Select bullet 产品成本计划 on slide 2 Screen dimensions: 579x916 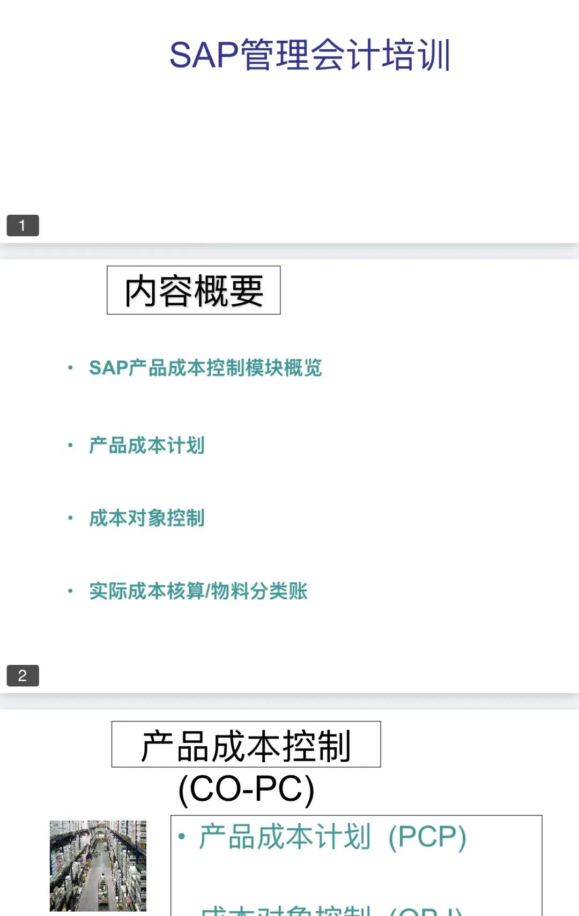coord(147,445)
